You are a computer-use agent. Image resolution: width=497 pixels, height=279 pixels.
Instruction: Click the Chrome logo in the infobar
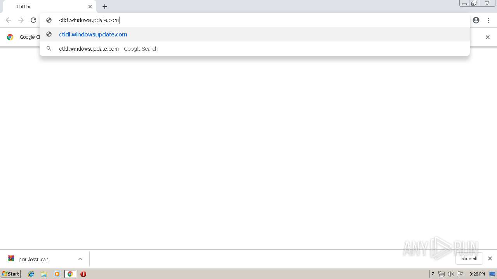pyautogui.click(x=10, y=37)
